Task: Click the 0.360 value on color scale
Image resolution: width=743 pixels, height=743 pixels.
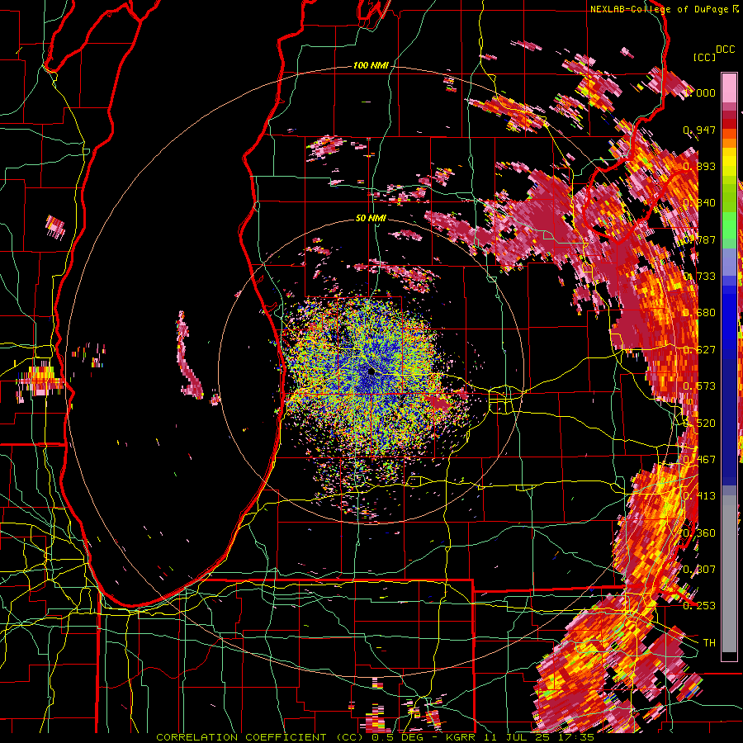Action: (699, 532)
